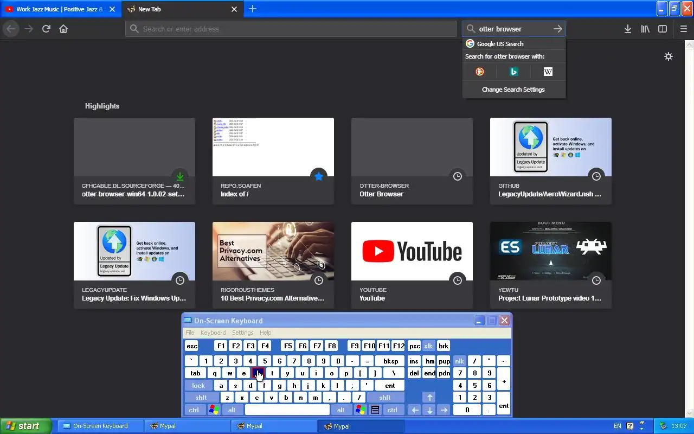The width and height of the screenshot is (694, 434).
Task: Switch to On-Screen Keyboard taskbar button
Action: (x=100, y=426)
